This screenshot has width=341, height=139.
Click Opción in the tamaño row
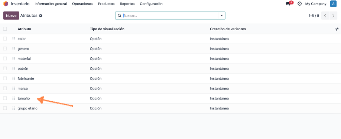[x=96, y=98]
